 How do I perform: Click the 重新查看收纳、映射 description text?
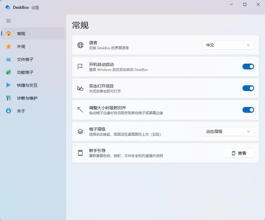pos(126,156)
